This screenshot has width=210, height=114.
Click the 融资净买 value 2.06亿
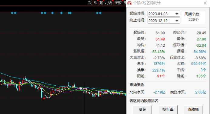201,92
